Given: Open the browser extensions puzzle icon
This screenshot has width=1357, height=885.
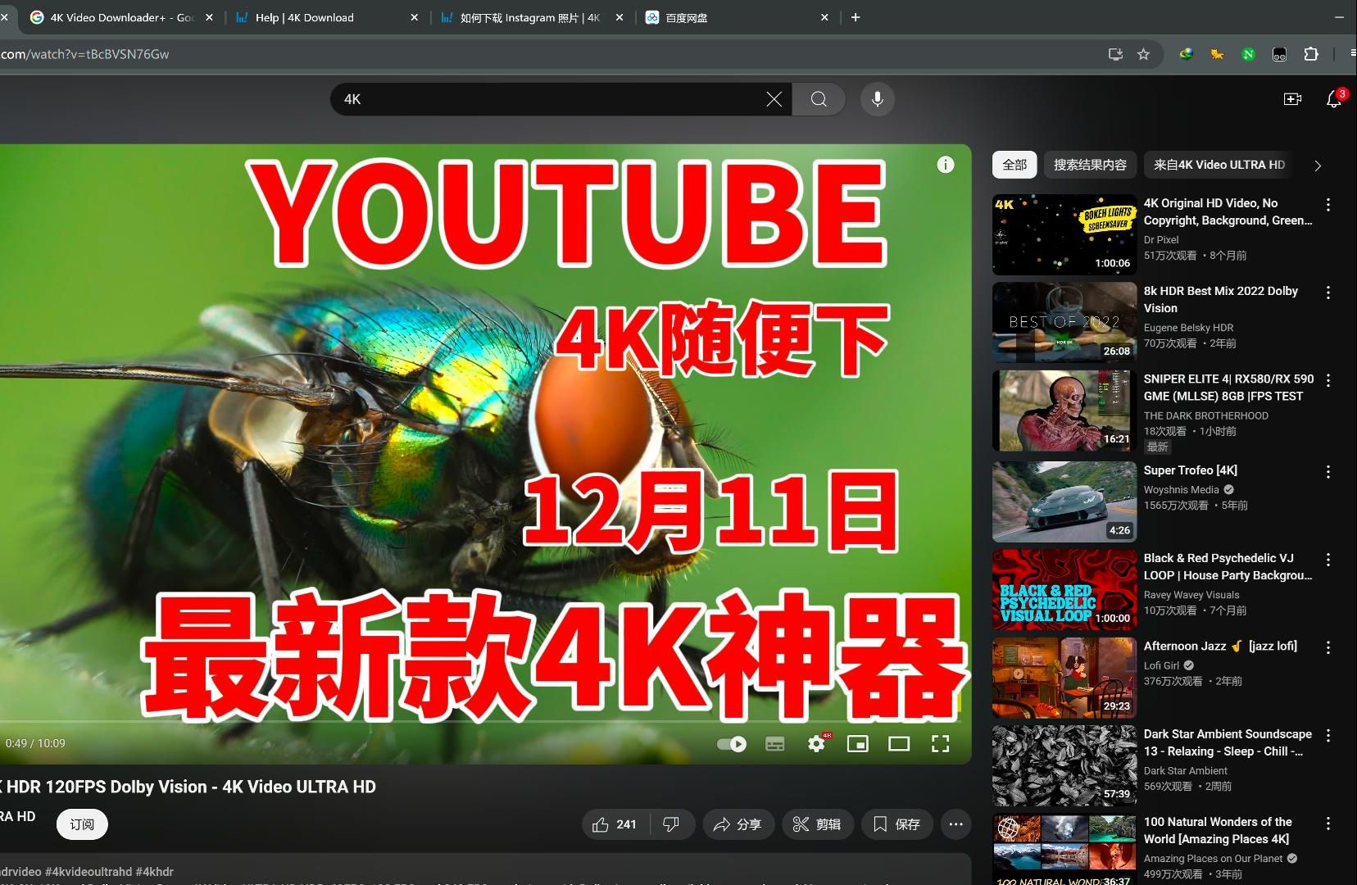Looking at the screenshot, I should pos(1311,54).
